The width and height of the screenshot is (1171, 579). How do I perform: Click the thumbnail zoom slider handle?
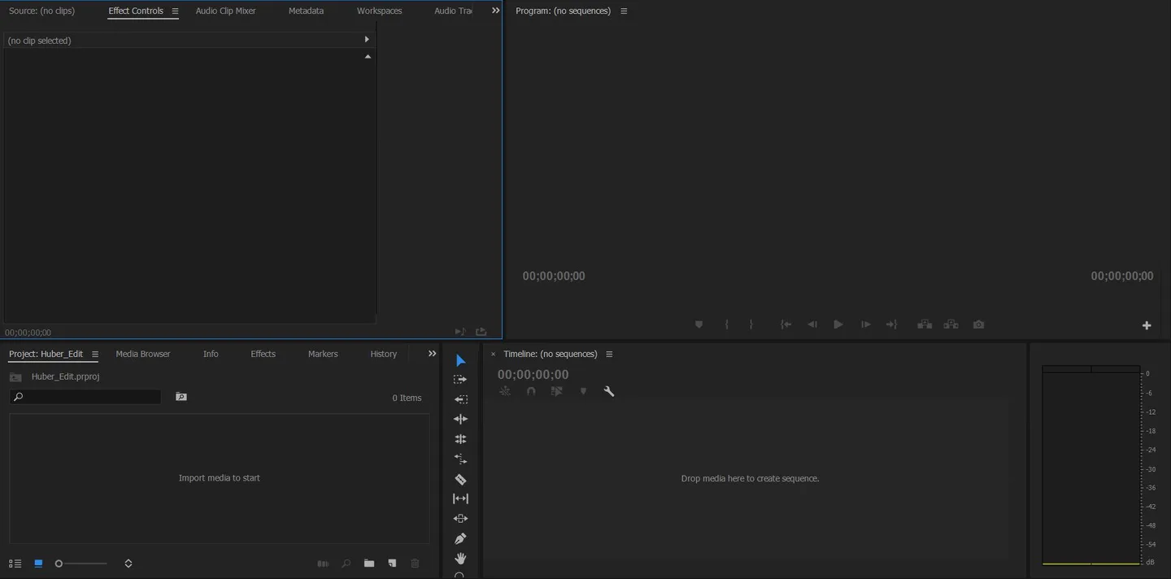[59, 564]
